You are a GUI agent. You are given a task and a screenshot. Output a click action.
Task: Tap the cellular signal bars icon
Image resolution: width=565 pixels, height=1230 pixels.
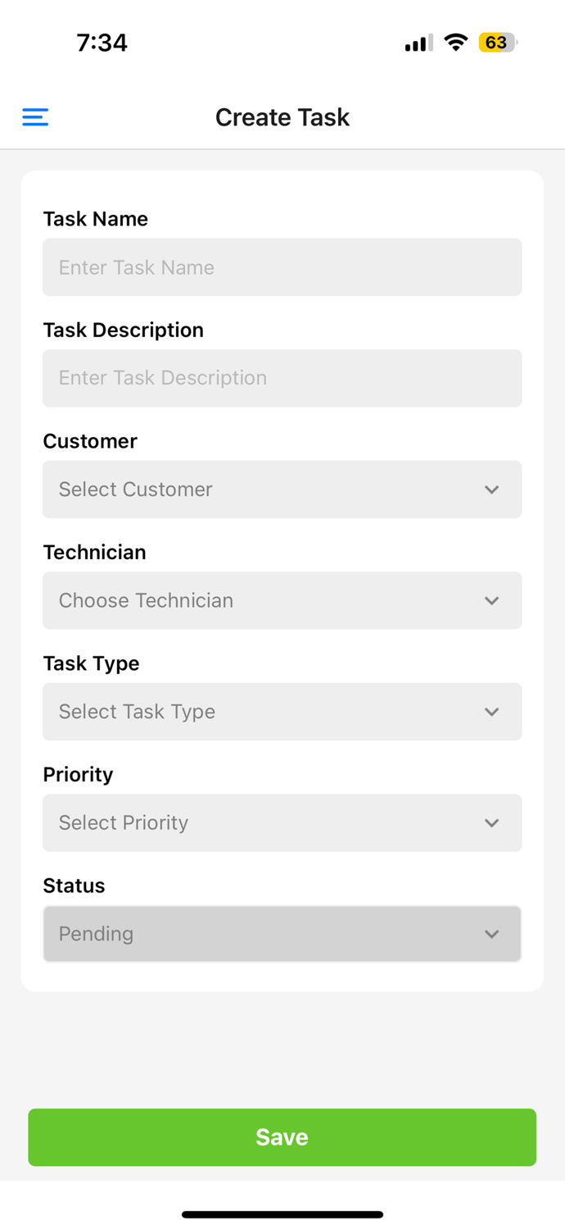click(418, 43)
